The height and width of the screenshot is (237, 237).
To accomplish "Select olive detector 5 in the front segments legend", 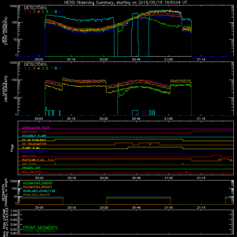I will click(43, 12).
